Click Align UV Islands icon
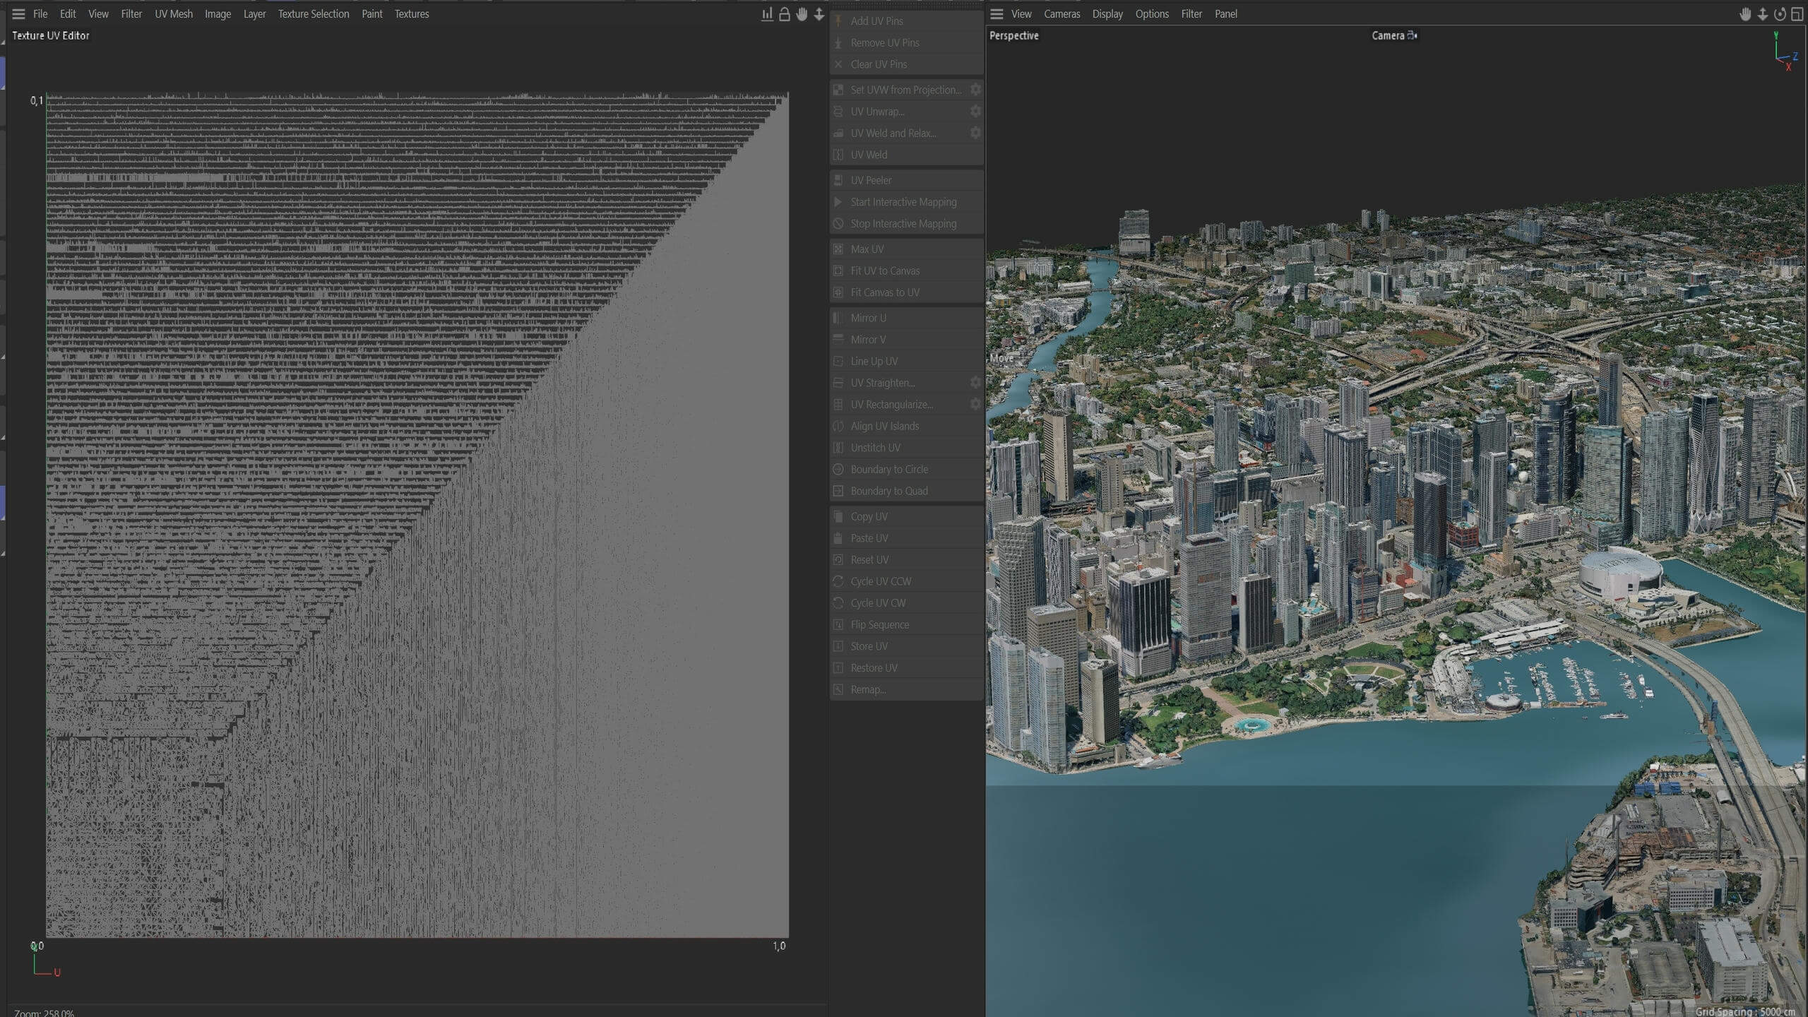Image resolution: width=1808 pixels, height=1017 pixels. (838, 427)
